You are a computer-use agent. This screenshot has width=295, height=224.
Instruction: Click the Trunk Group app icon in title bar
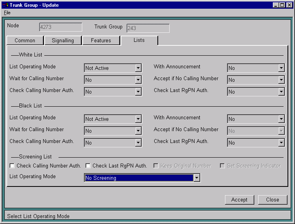click(5, 5)
